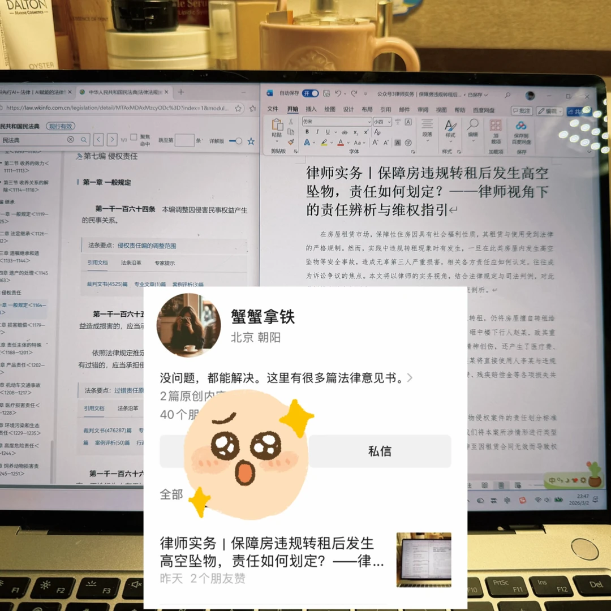Screen dimensions: 611x611
Task: Click the Word save icon in title bar
Action: click(326, 93)
